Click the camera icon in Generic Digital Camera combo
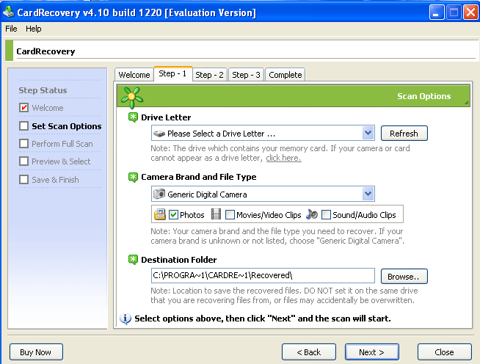This screenshot has height=364, width=480. coord(159,194)
